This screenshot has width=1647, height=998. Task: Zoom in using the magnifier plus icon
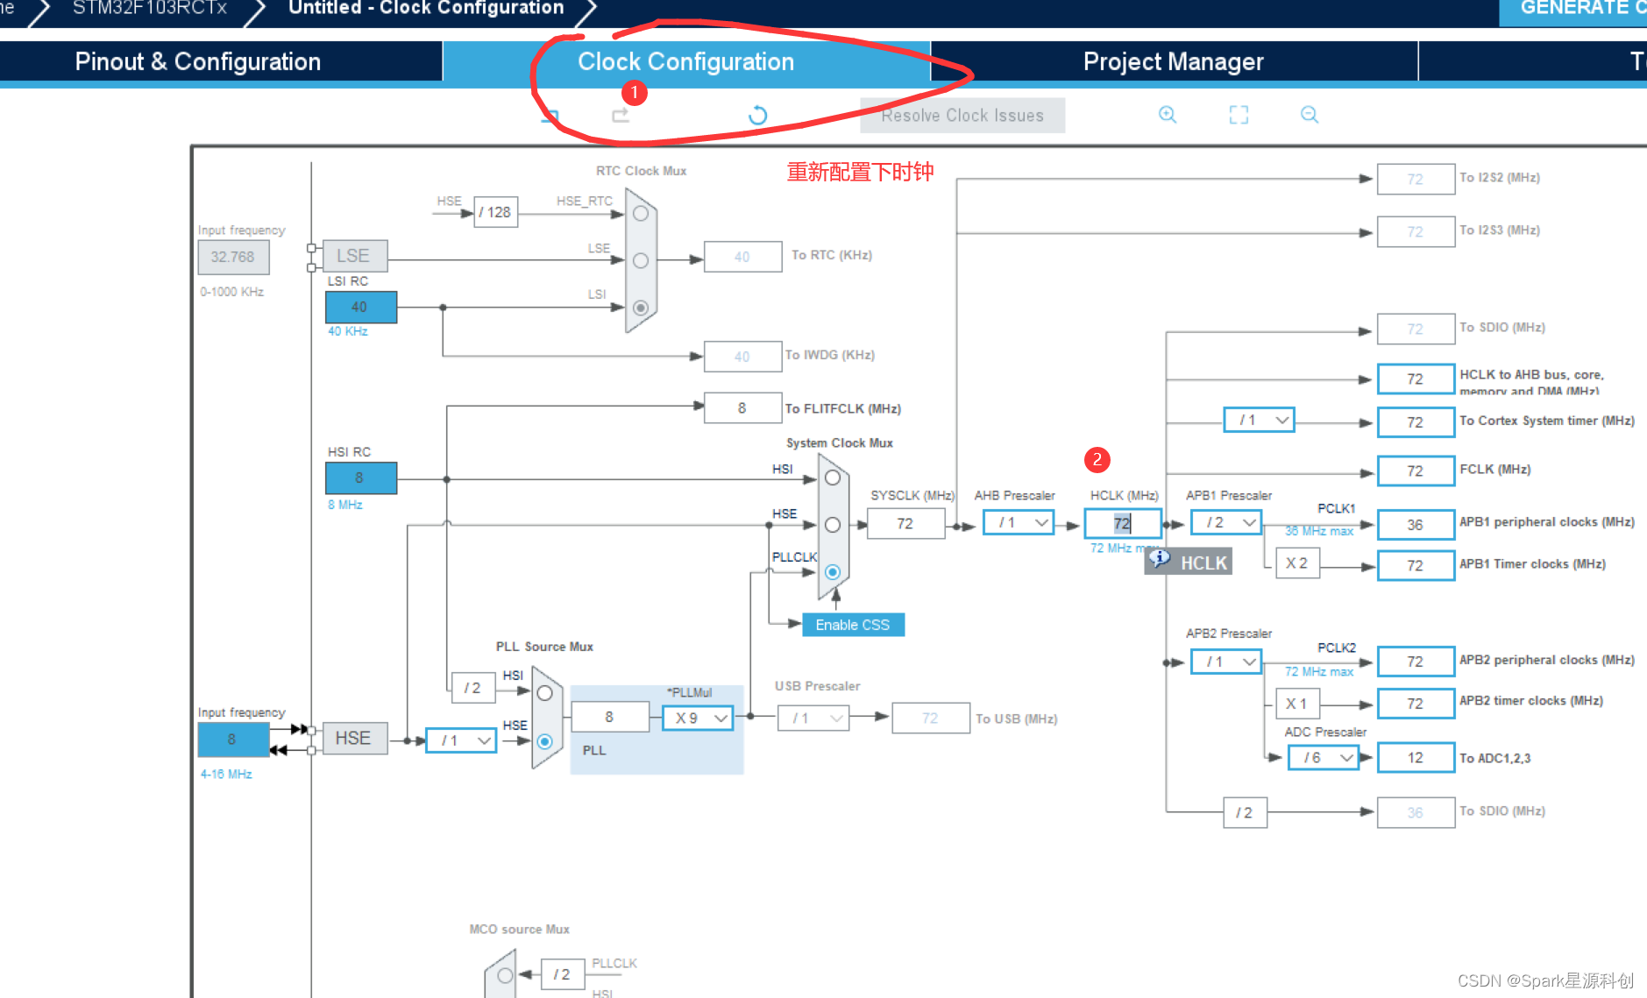pos(1167,114)
